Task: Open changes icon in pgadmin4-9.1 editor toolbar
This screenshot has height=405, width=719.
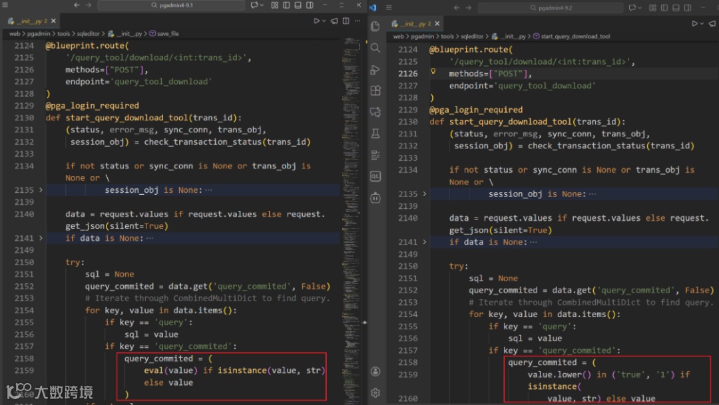Action: coord(334,21)
